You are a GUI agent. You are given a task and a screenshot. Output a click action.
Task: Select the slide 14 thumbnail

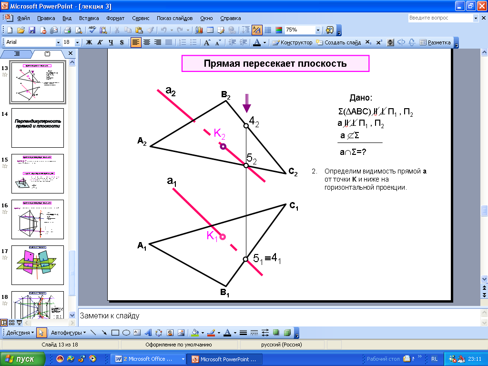pos(38,128)
